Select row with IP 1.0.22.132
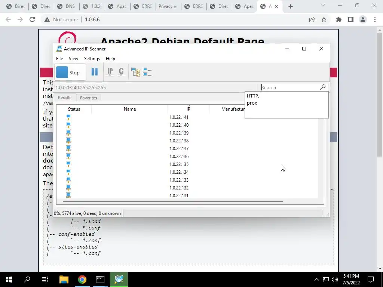Image resolution: width=383 pixels, height=287 pixels. tap(187, 188)
